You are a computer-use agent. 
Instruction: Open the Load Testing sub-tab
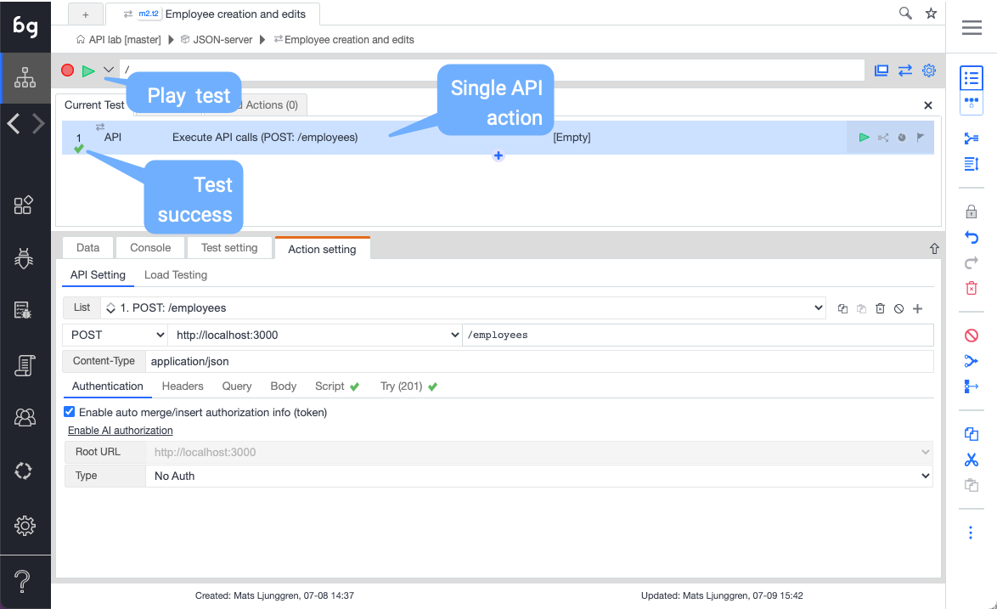[176, 274]
